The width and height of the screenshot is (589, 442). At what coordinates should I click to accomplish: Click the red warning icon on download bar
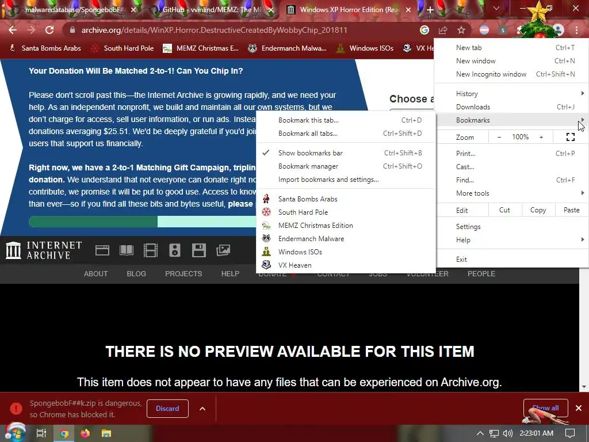(x=16, y=409)
